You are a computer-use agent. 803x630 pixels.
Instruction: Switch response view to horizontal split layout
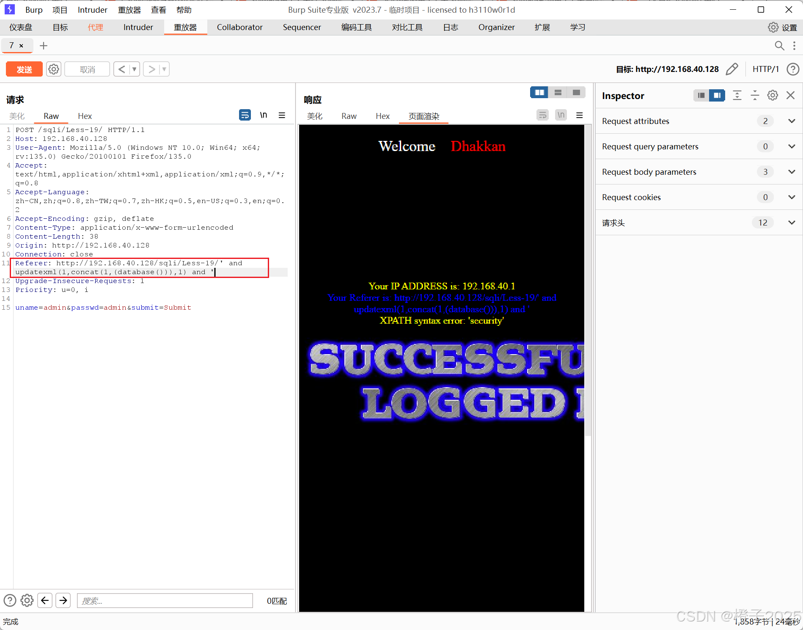558,92
